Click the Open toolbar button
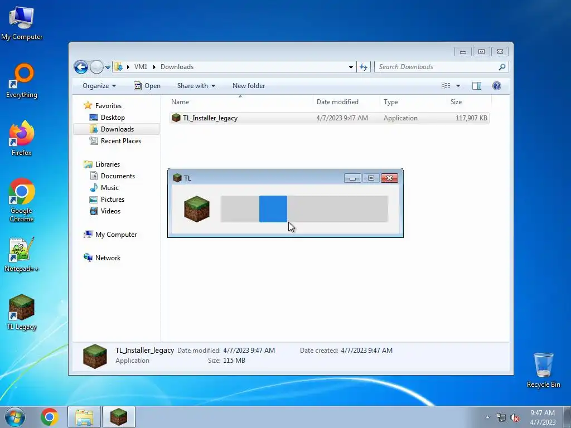 [147, 86]
